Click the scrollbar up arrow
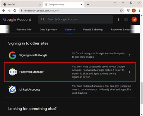The image size is (143, 116). pos(141,15)
